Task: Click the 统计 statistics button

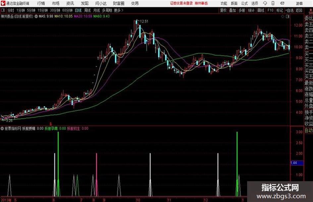Action: point(251,10)
